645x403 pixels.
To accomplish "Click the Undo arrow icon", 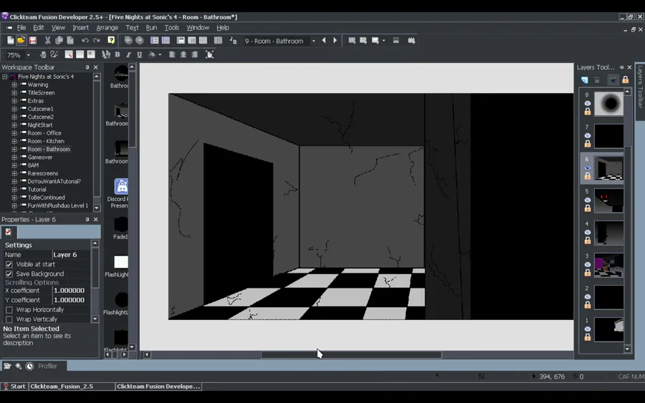I will click(85, 40).
